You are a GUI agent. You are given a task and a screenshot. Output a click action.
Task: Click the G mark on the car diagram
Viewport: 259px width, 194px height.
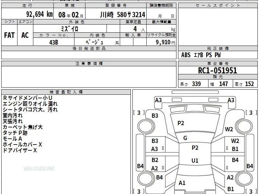[185, 138]
